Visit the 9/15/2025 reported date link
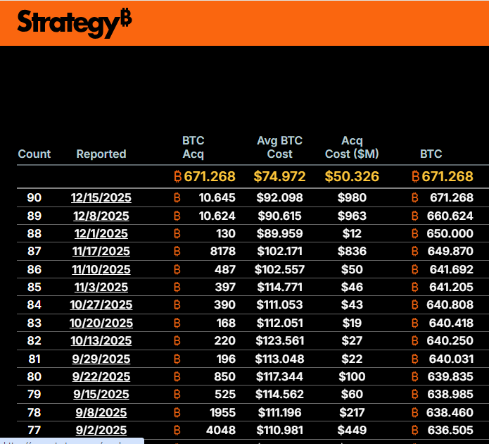Image resolution: width=489 pixels, height=444 pixels. (x=101, y=395)
